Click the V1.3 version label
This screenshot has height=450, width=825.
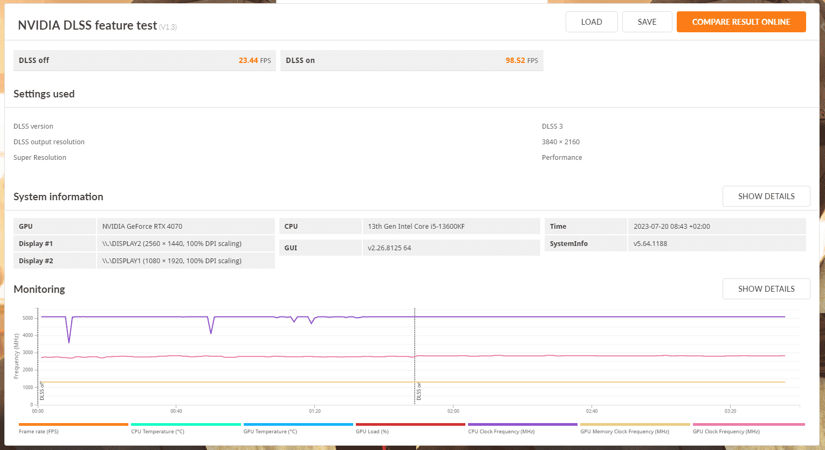[x=168, y=27]
